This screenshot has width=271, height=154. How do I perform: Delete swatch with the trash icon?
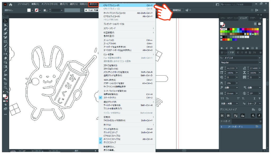point(257,48)
